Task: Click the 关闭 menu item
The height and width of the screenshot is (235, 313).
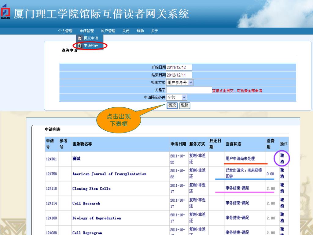Action: click(126, 31)
